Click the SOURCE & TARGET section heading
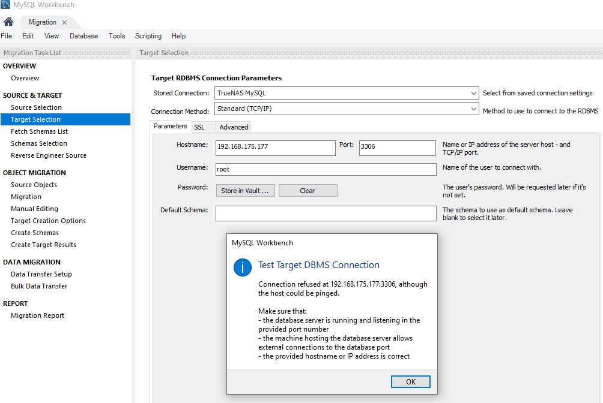 point(32,95)
